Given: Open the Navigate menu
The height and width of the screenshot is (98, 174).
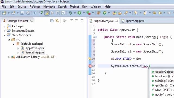Looking at the screenshot, I should (x=49, y=7).
